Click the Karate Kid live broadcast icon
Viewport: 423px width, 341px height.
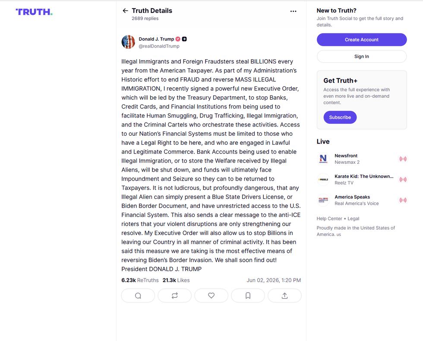point(403,179)
